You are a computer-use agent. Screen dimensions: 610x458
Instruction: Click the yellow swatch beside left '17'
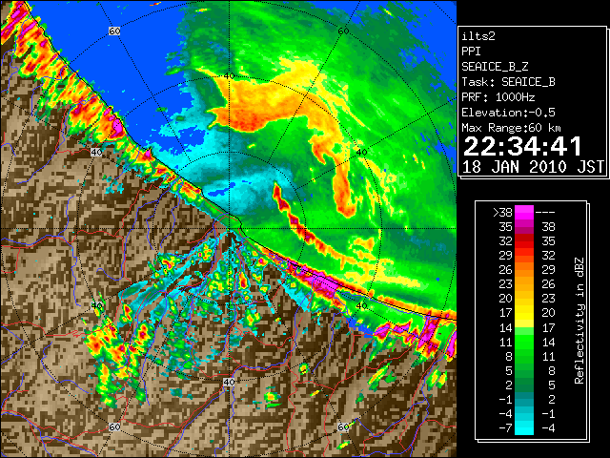523,313
